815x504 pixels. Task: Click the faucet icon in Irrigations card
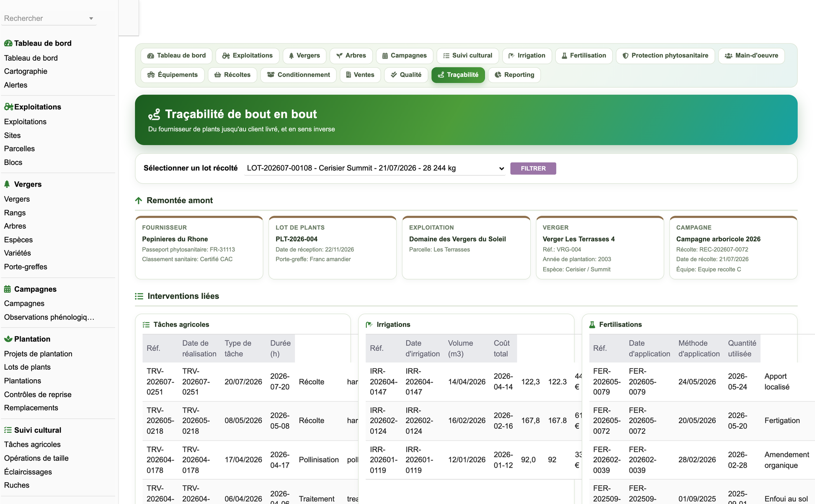[x=369, y=325]
